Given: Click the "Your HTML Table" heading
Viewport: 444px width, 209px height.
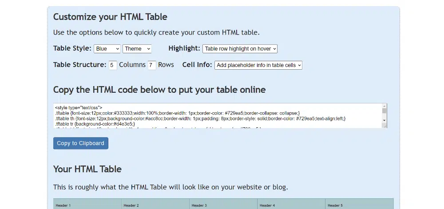Looking at the screenshot, I should click(87, 169).
